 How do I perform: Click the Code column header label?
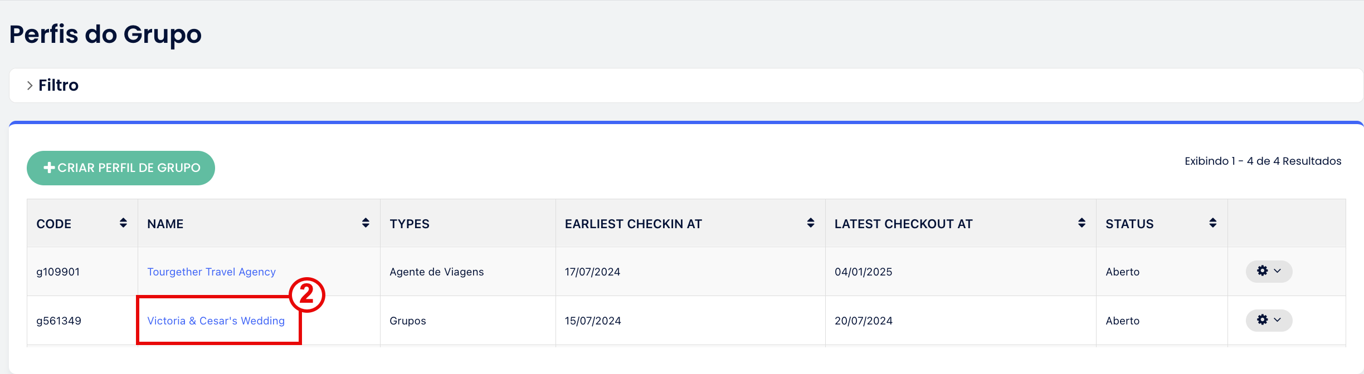pyautogui.click(x=54, y=224)
